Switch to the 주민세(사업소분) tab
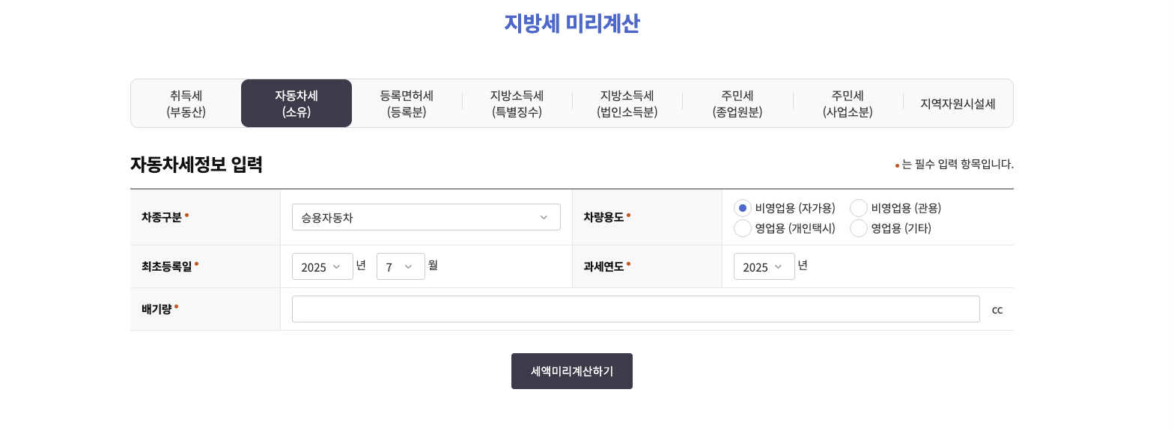The height and width of the screenshot is (431, 1174). point(848,103)
